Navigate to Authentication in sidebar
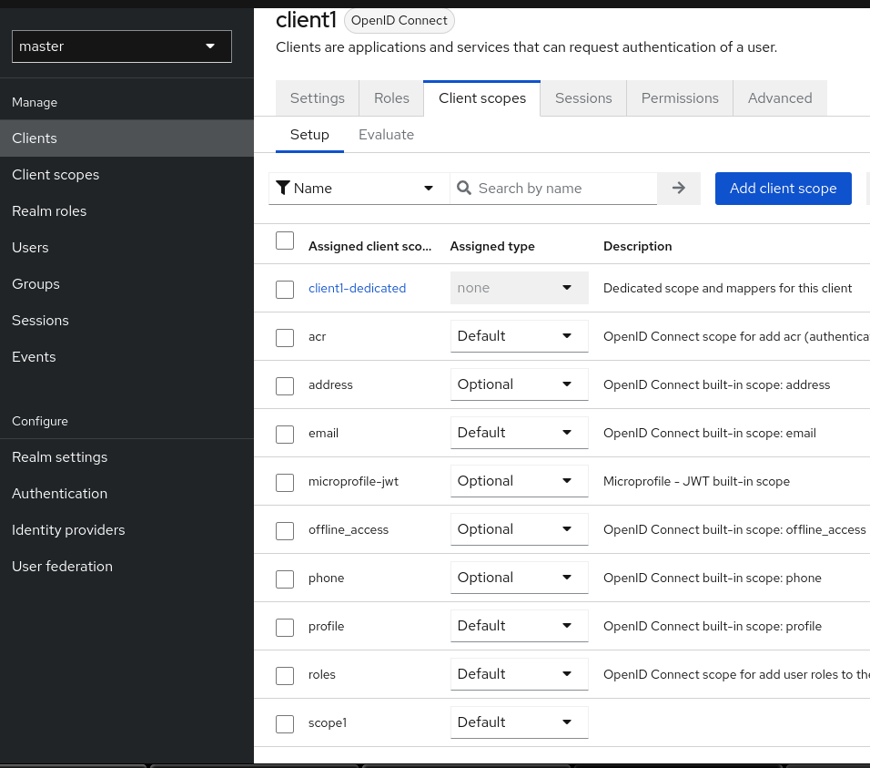 point(126,494)
